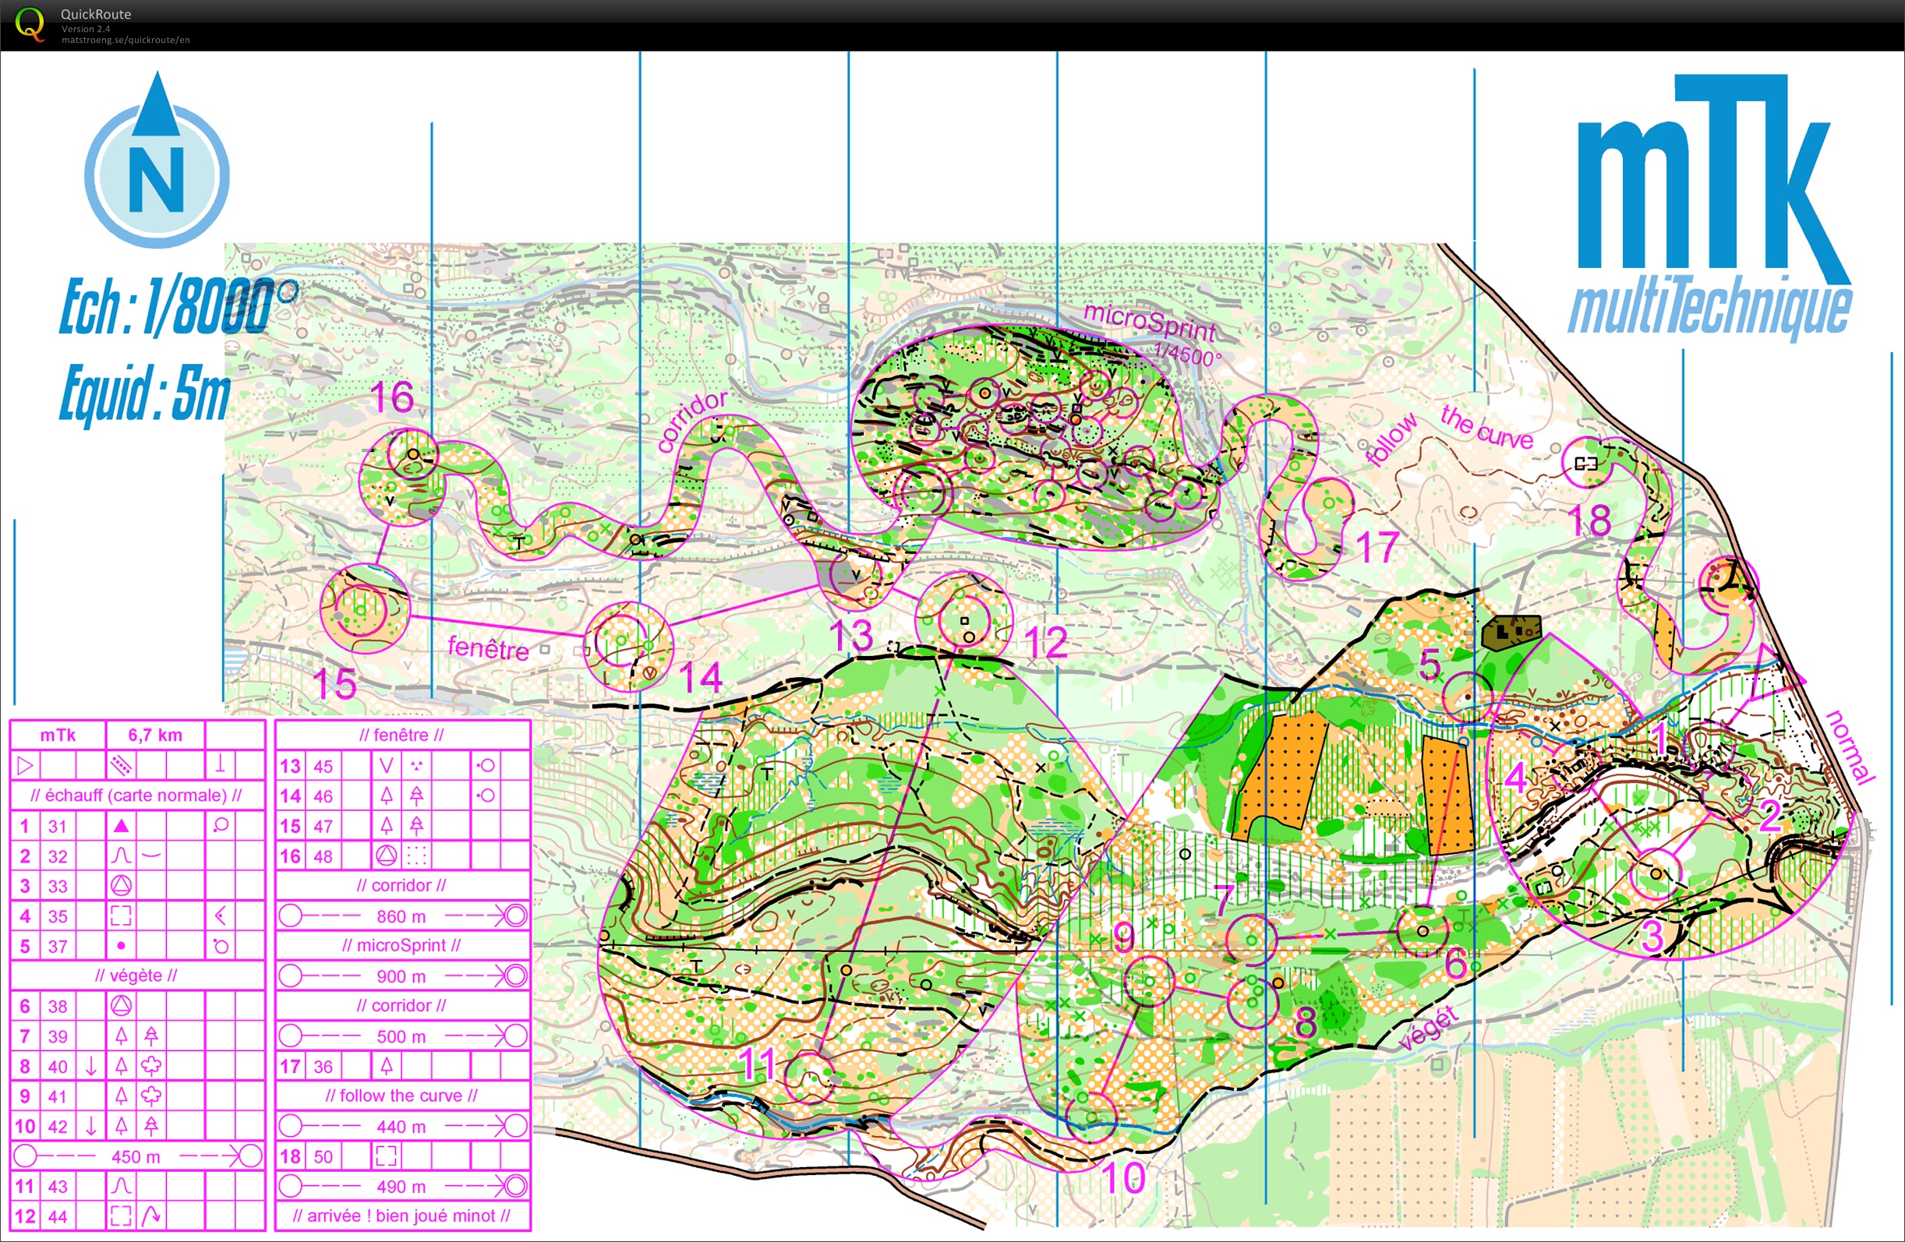Click the '// échauff (carte normale) //' heading

(136, 796)
